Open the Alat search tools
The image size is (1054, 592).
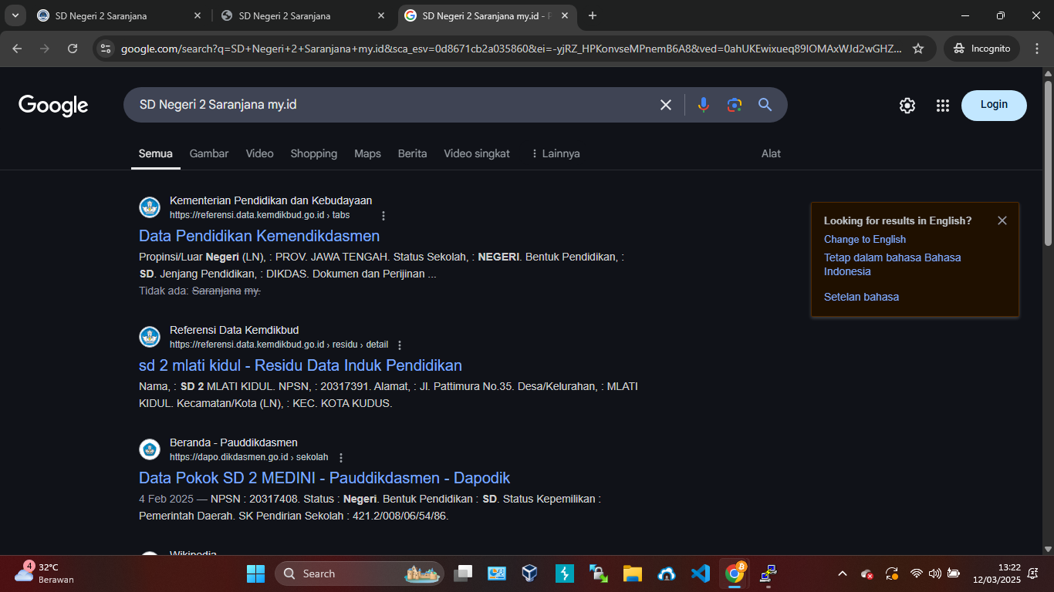(771, 153)
